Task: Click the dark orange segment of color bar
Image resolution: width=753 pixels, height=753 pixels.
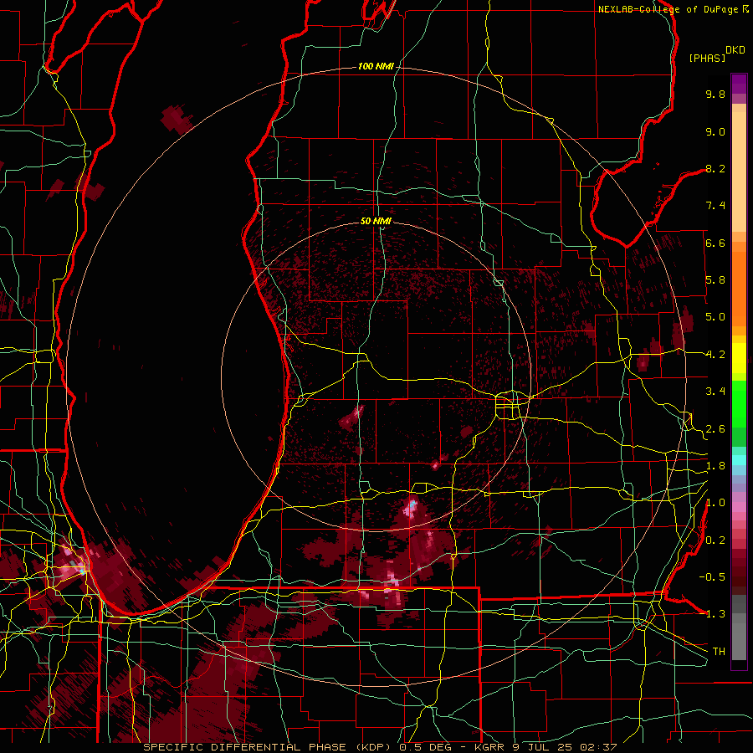Action: 739,289
